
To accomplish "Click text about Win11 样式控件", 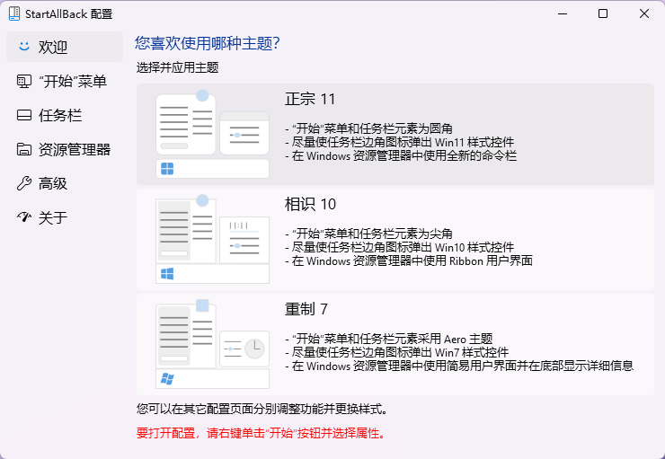I will click(x=399, y=142).
